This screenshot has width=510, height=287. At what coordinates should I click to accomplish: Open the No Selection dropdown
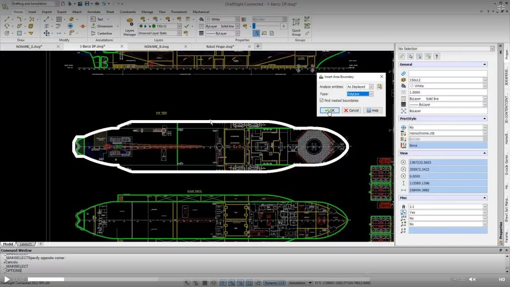coord(492,49)
